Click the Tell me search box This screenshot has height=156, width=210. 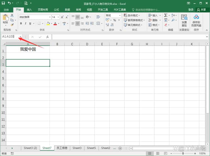146,10
